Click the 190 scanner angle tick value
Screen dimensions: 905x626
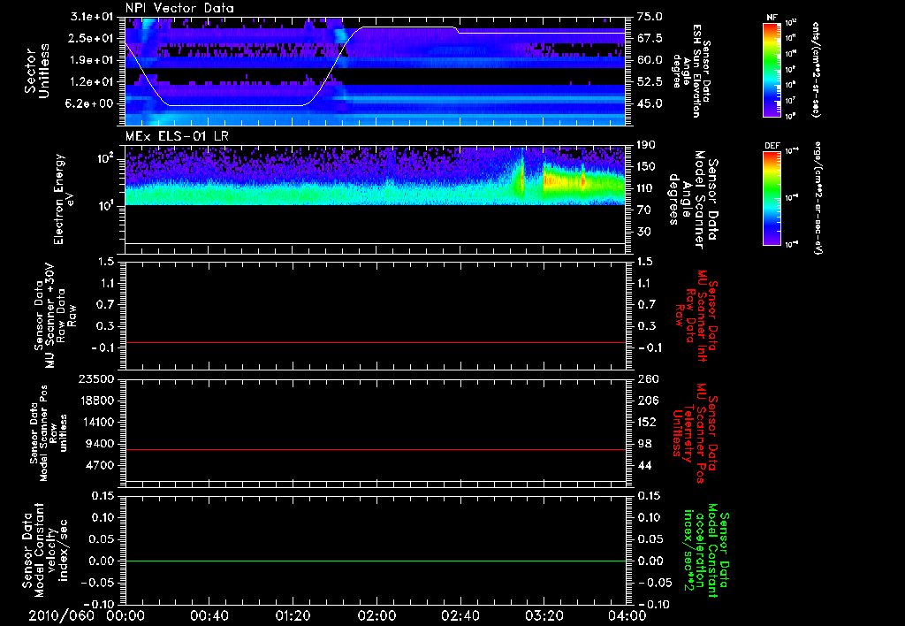click(647, 145)
